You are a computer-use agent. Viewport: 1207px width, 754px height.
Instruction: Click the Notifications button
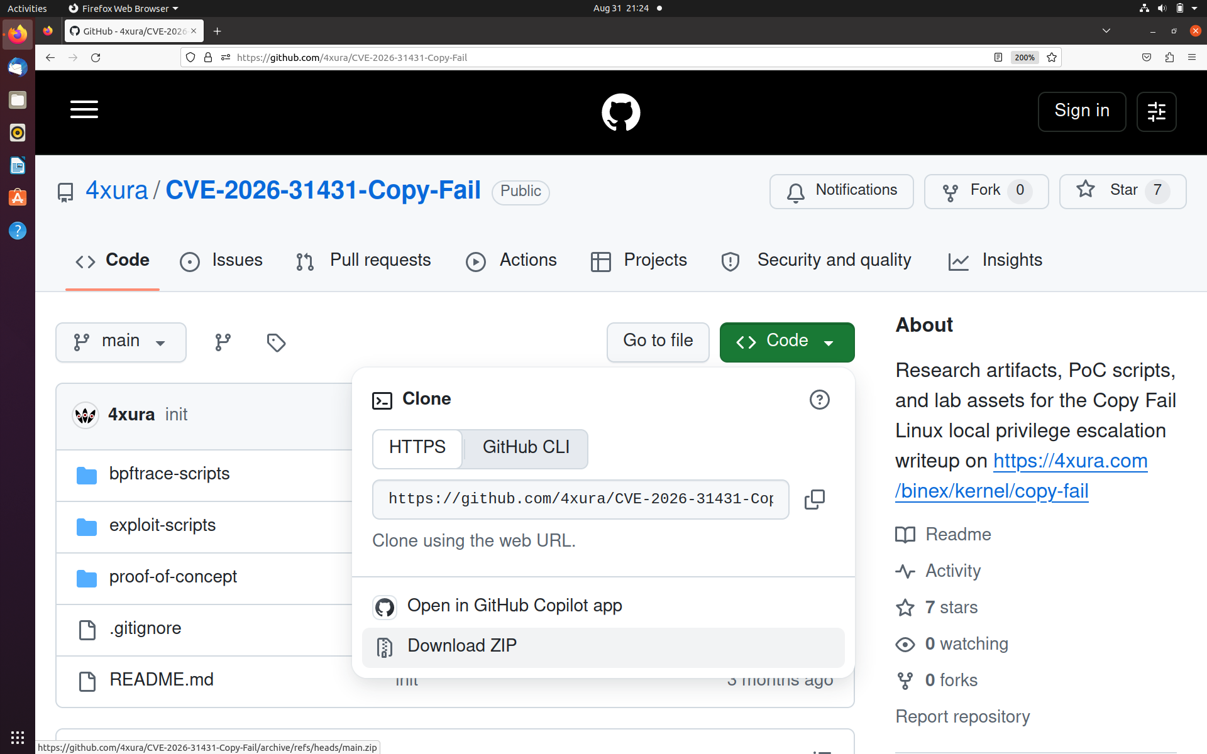[841, 191]
